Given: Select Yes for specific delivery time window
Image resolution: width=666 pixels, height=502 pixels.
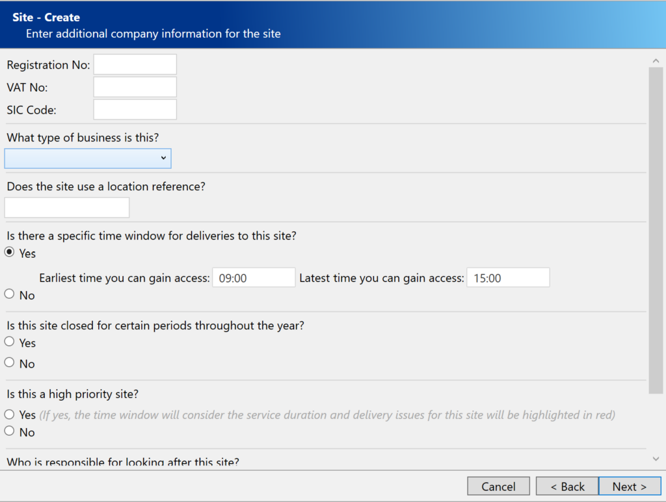Looking at the screenshot, I should pyautogui.click(x=10, y=253).
